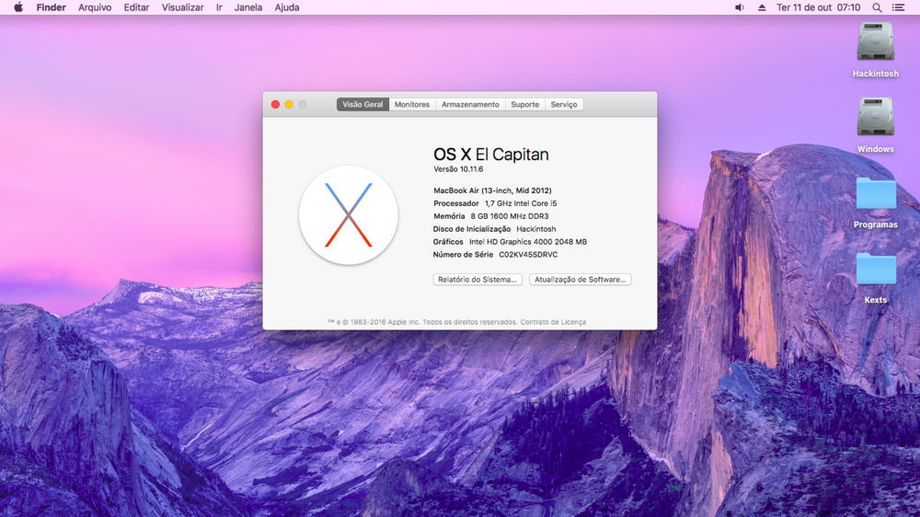Switch to the Armazenamento tab
Viewport: 920px width, 517px height.
[470, 105]
